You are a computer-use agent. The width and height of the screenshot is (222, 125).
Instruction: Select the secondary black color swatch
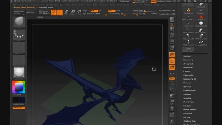tap(16, 100)
